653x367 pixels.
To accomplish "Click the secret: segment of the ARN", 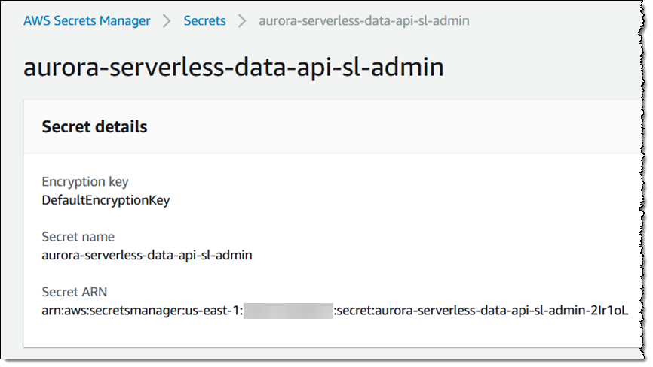I will tap(353, 310).
